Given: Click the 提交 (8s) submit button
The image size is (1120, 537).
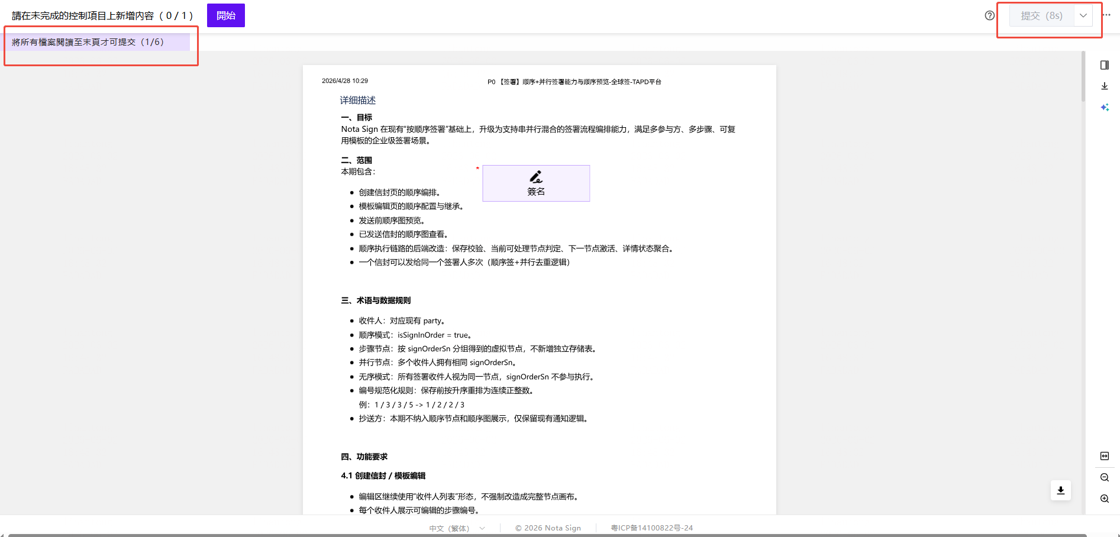Looking at the screenshot, I should [x=1041, y=15].
